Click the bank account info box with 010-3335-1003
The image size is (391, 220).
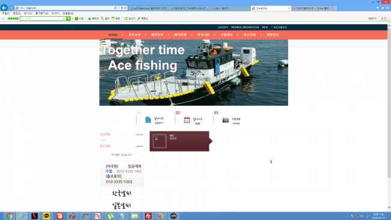coord(122,174)
